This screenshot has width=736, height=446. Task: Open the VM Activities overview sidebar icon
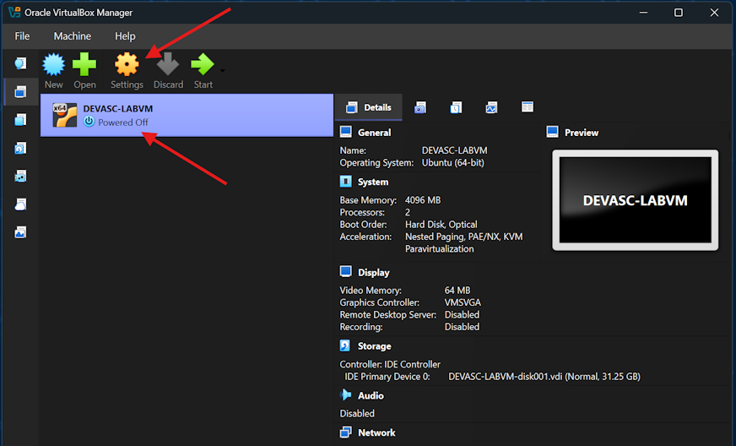20,232
